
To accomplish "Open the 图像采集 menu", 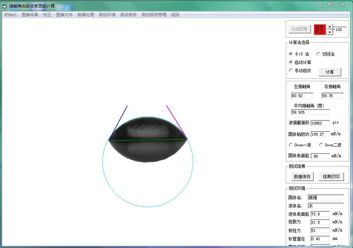I will tap(30, 15).
